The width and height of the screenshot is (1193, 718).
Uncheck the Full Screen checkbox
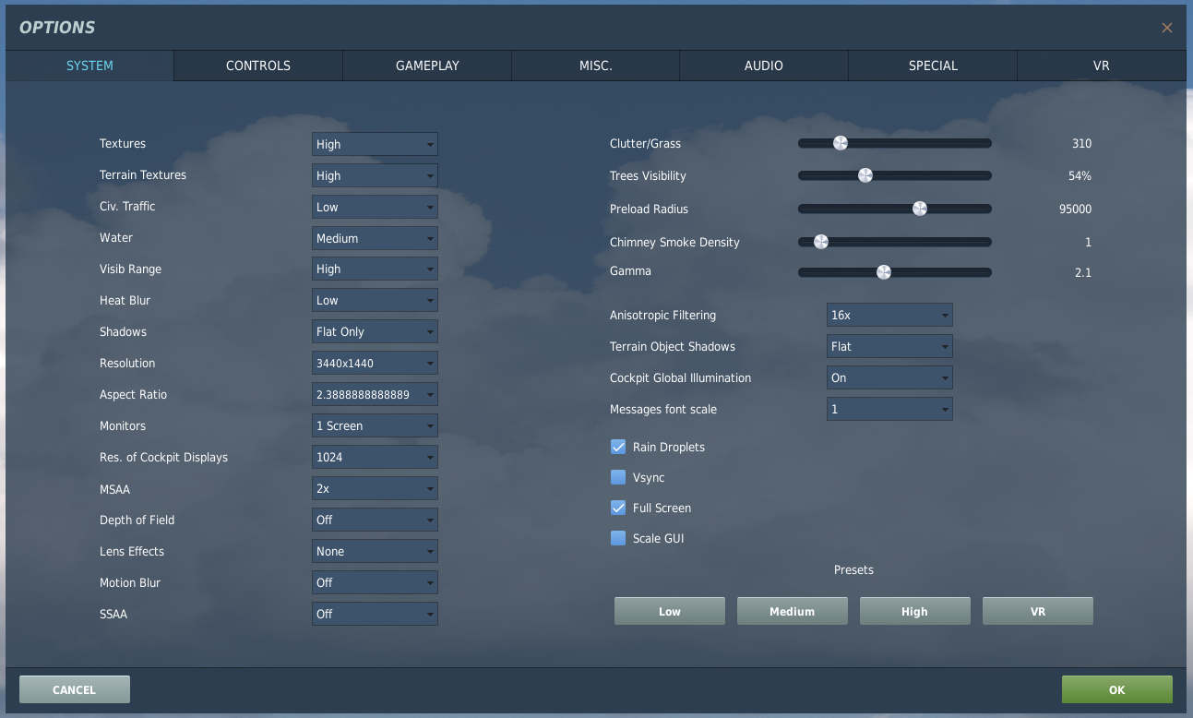618,508
